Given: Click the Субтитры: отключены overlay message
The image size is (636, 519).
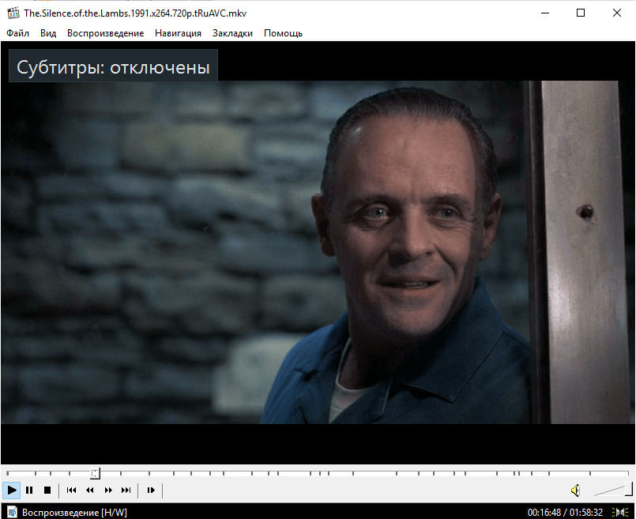Looking at the screenshot, I should (113, 66).
